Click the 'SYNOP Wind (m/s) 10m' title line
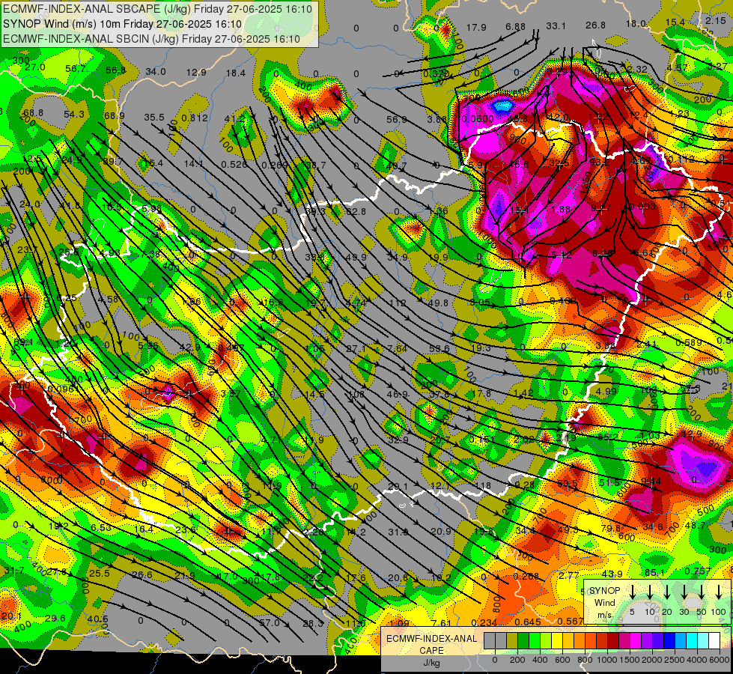The width and height of the screenshot is (733, 674). pyautogui.click(x=123, y=24)
